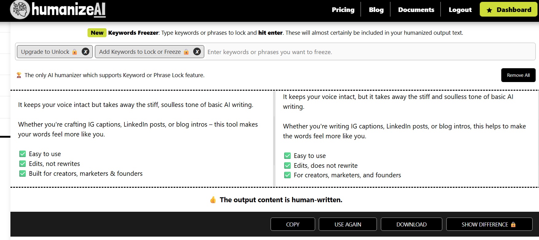This screenshot has width=539, height=240.
Task: Open the Pricing page
Action: point(343,10)
